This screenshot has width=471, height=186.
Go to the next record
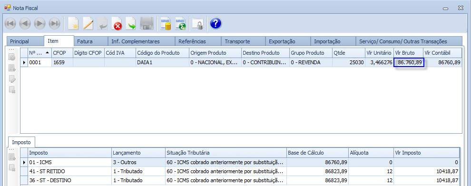click(x=39, y=23)
